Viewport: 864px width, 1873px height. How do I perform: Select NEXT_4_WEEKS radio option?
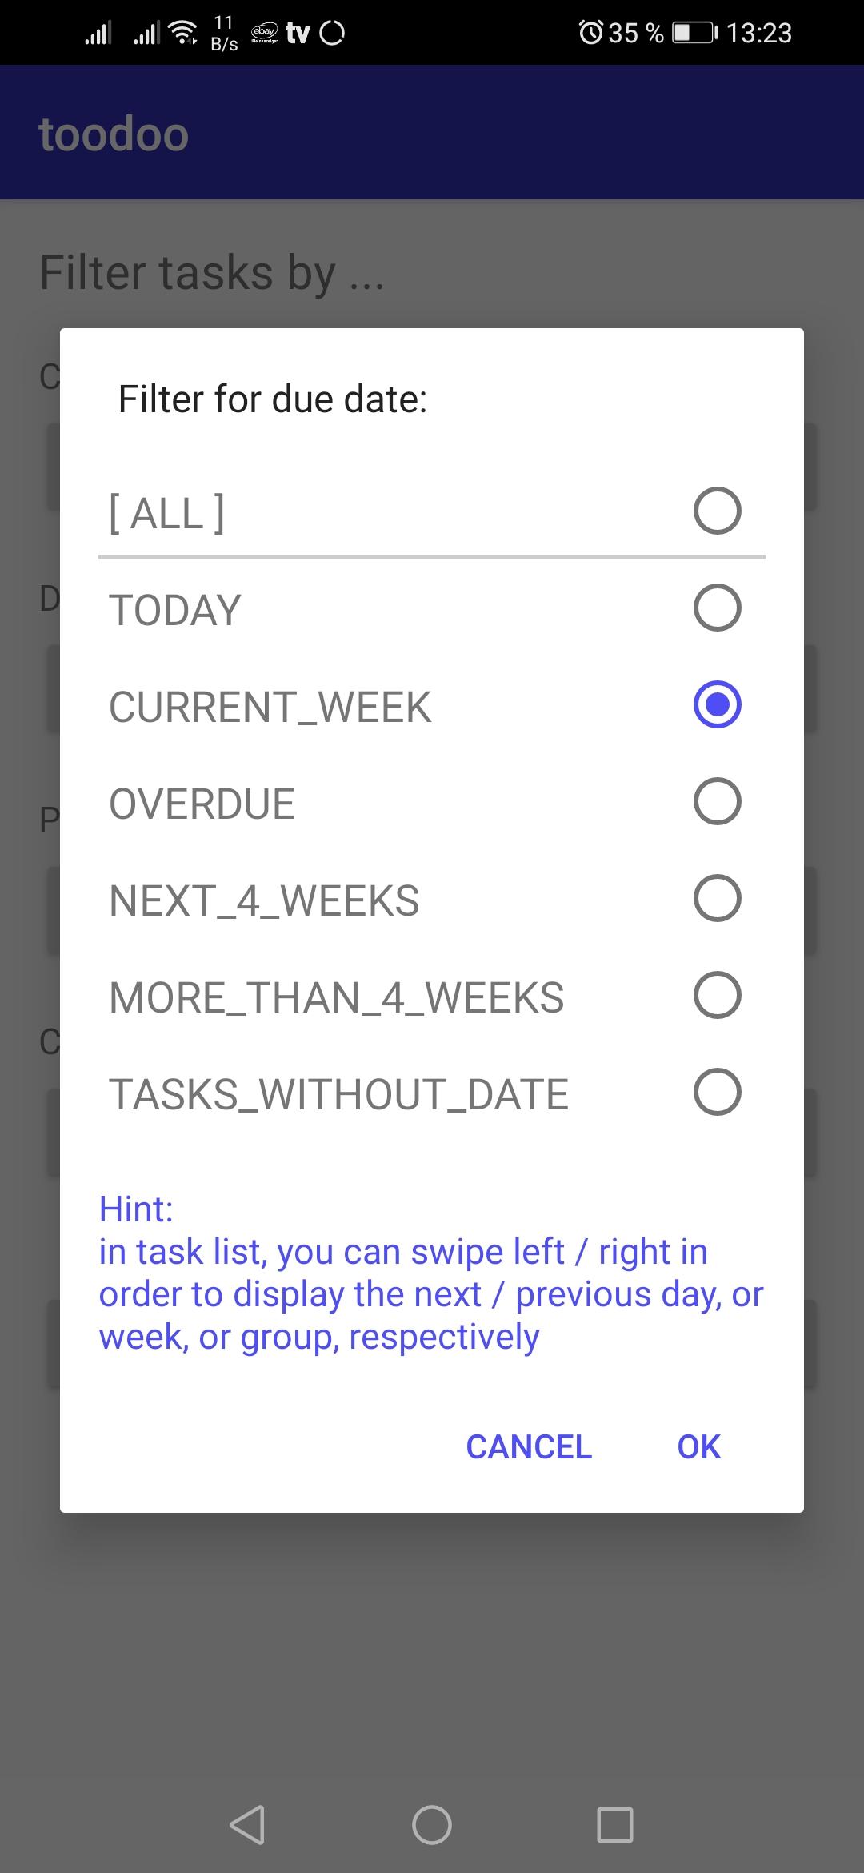coord(717,898)
